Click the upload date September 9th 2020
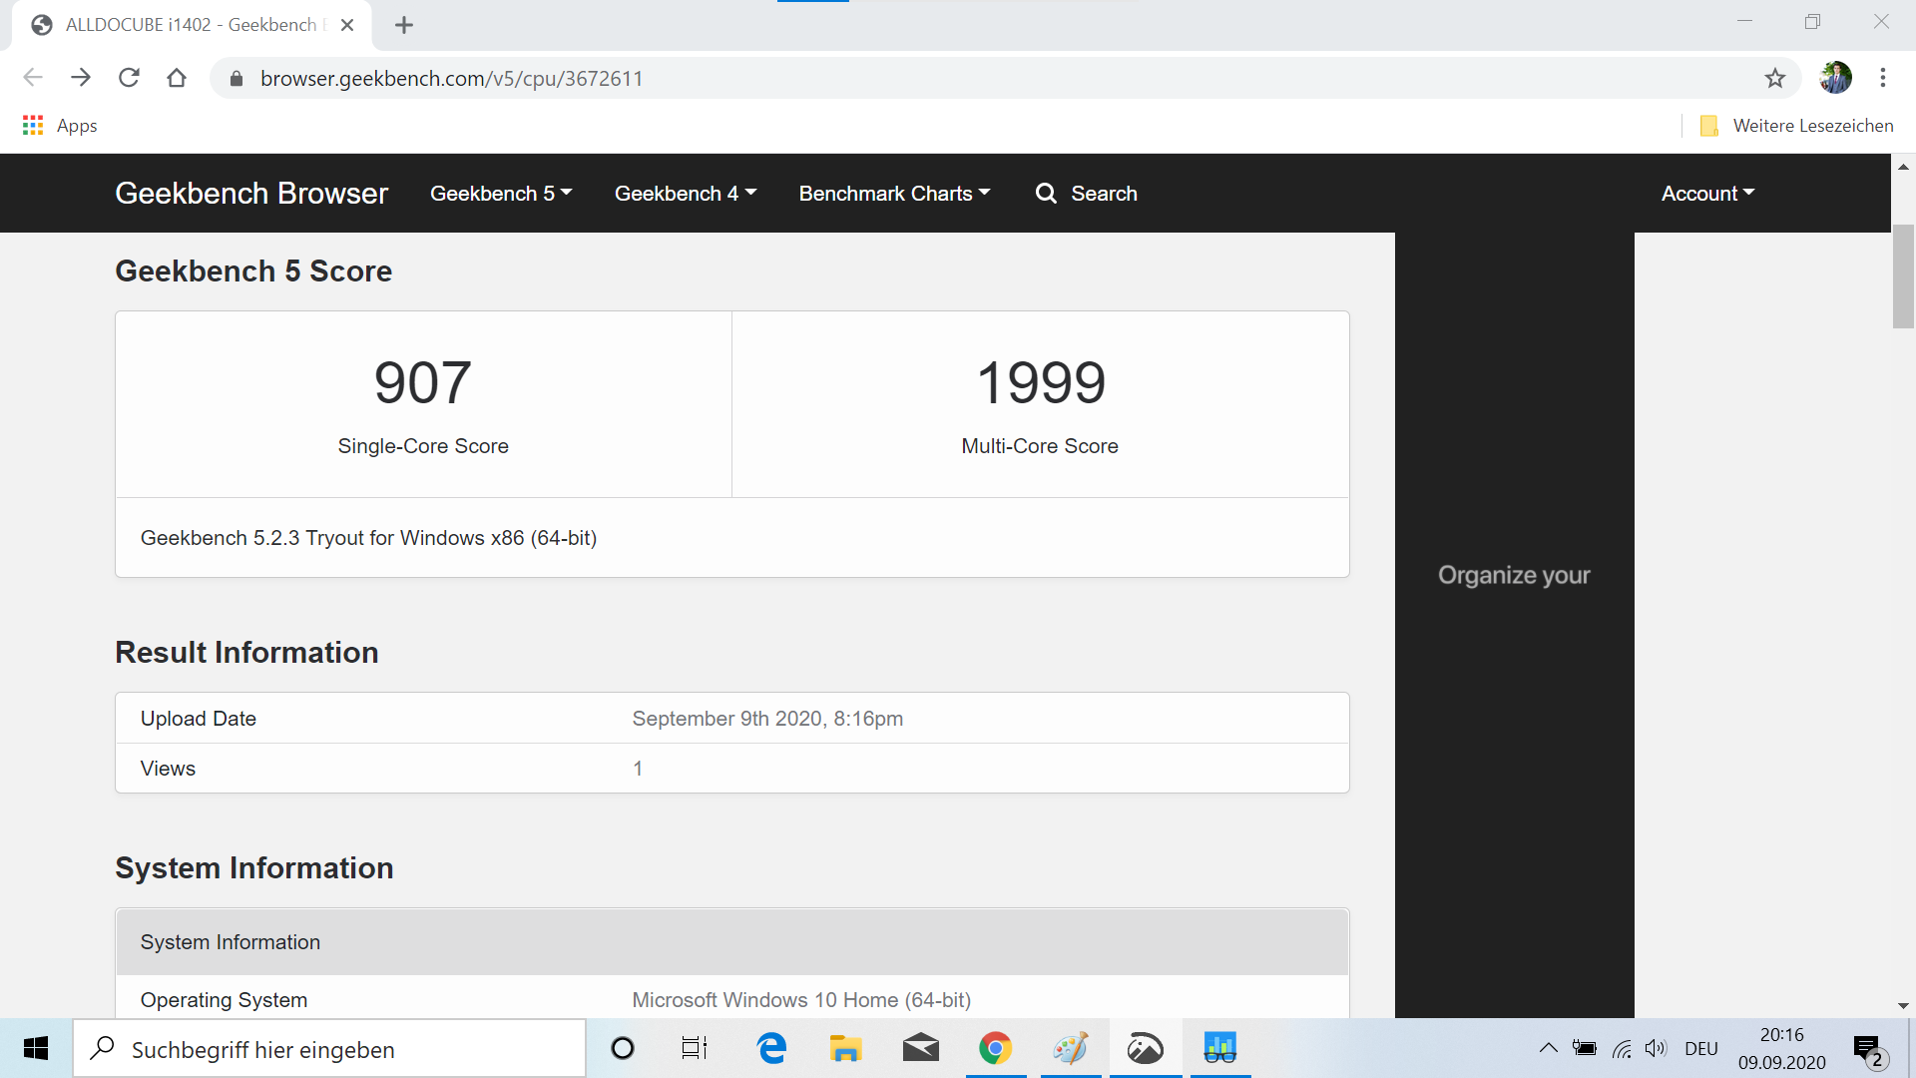Viewport: 1916px width, 1078px height. tap(767, 719)
